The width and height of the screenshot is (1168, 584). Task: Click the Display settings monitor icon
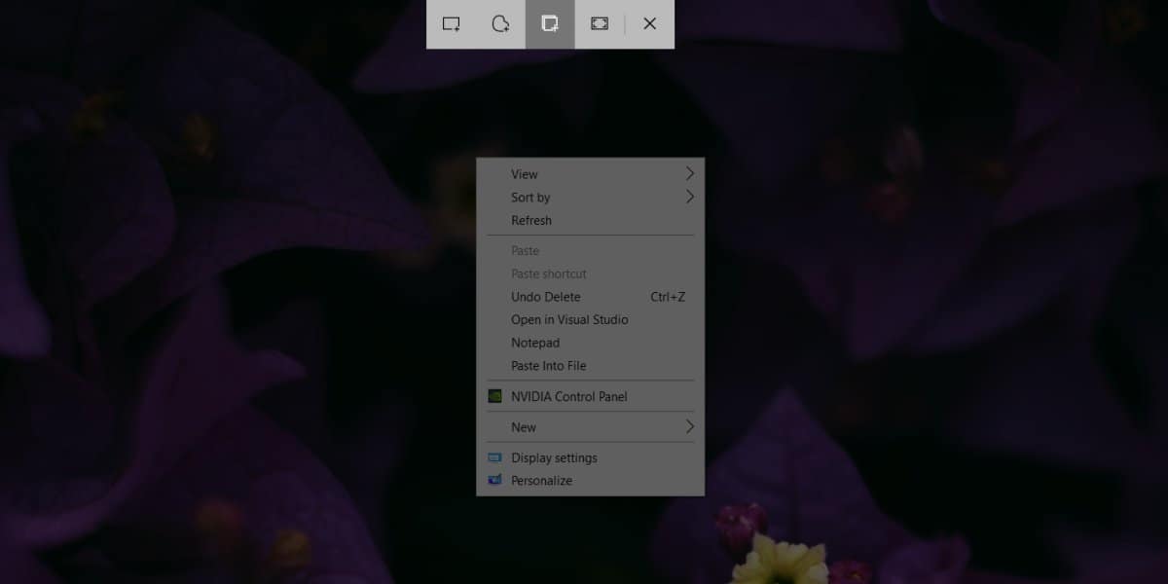(x=494, y=457)
